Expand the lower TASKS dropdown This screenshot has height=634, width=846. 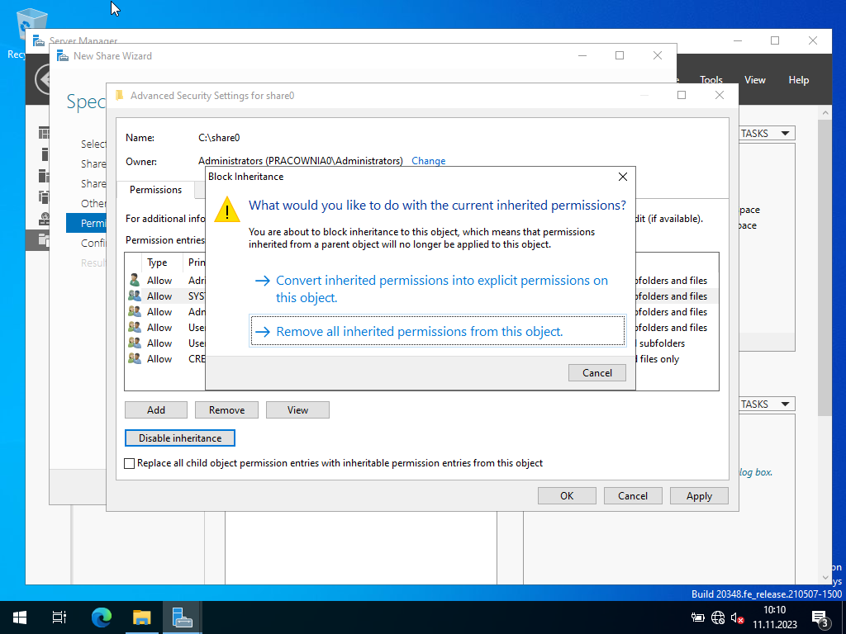(x=765, y=405)
